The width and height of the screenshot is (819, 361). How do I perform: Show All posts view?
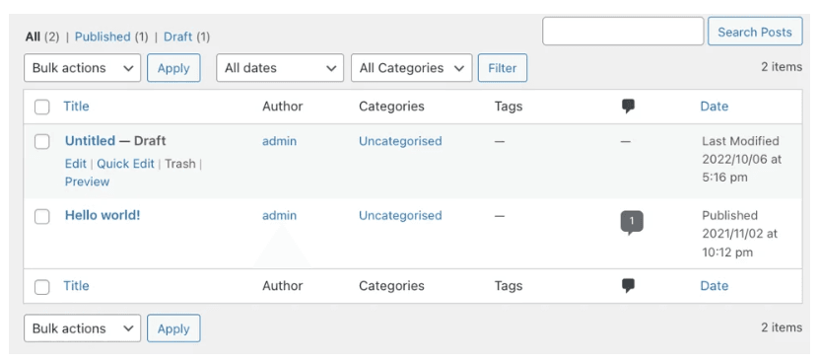coord(33,37)
